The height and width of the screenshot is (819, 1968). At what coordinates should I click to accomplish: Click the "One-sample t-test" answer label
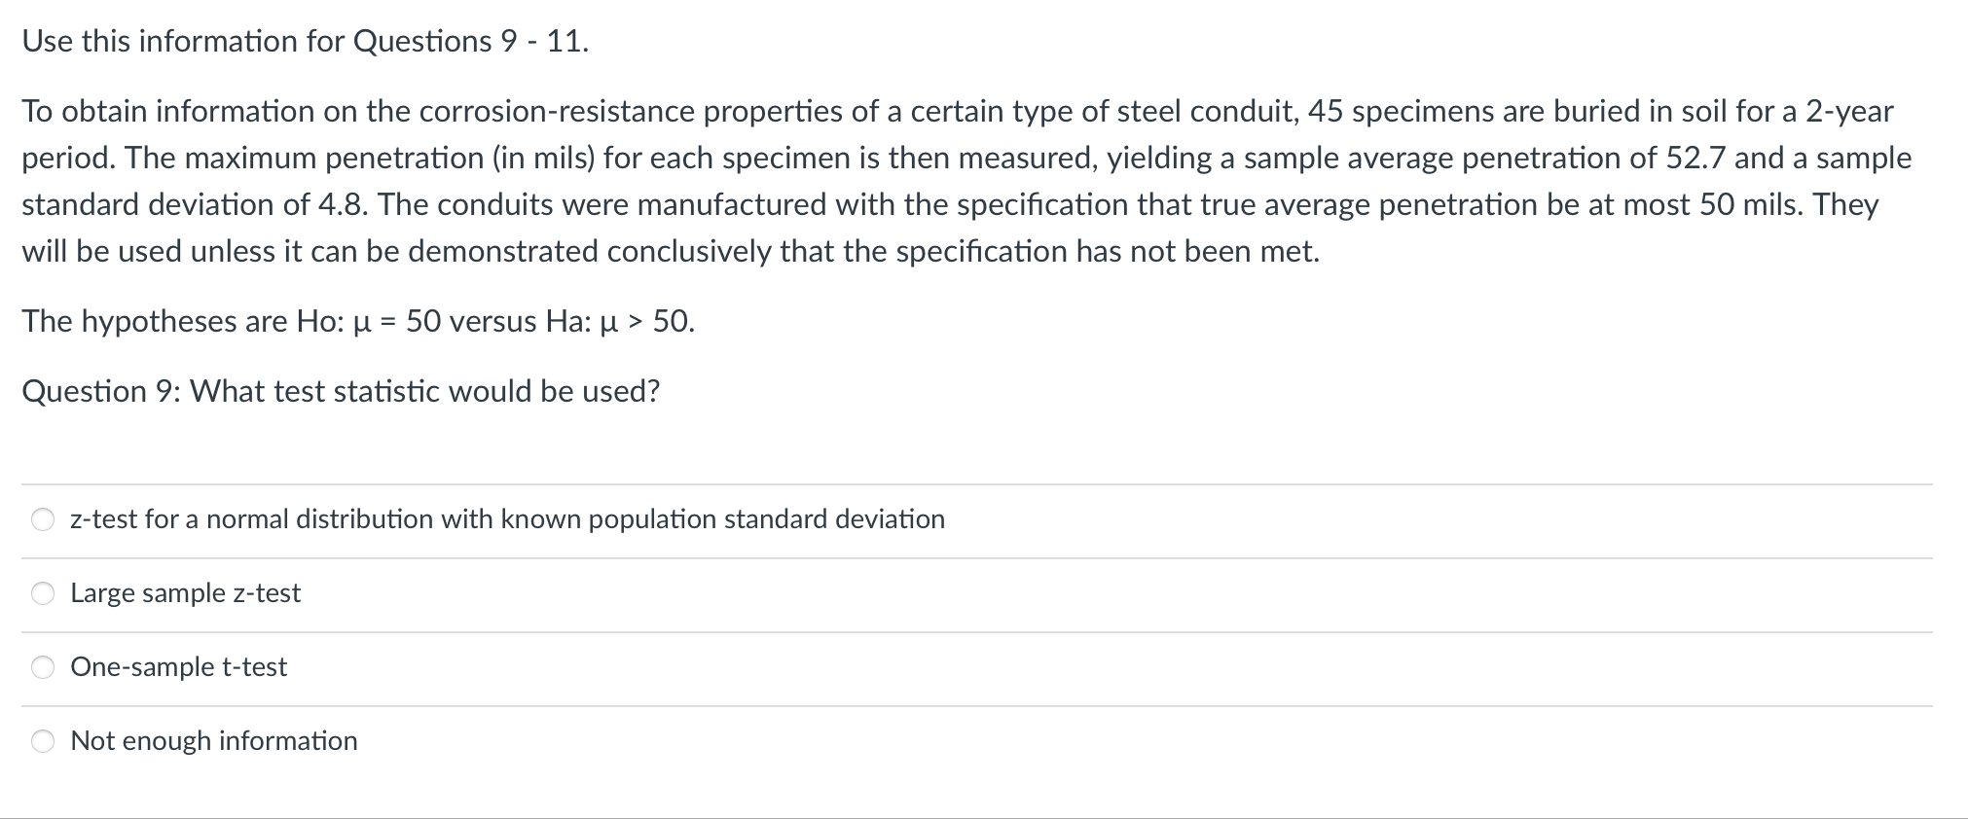pos(178,667)
